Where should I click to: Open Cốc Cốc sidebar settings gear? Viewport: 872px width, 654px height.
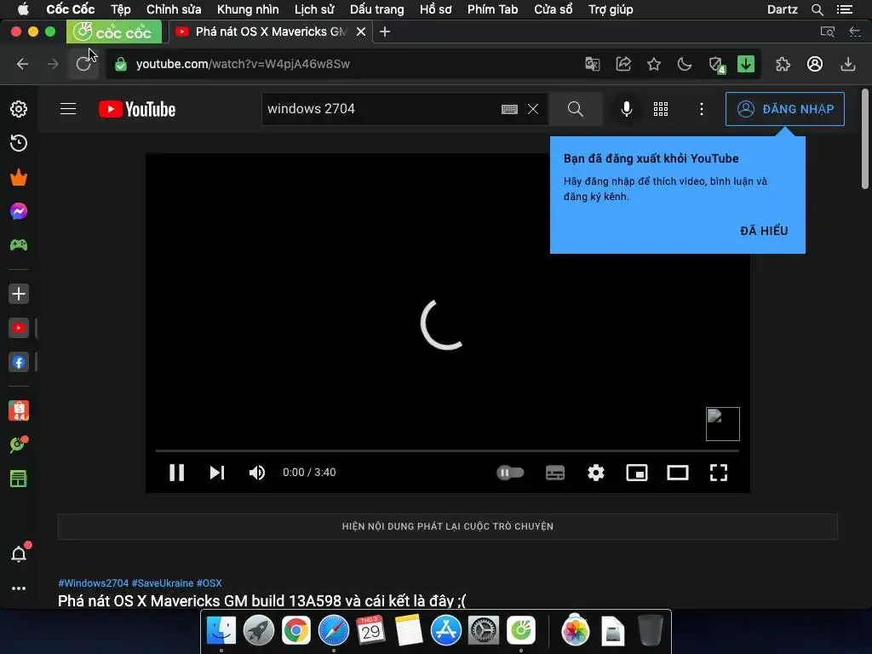[19, 109]
